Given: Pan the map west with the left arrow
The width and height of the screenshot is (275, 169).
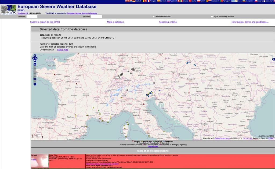Looking at the screenshot, I should (33, 58).
